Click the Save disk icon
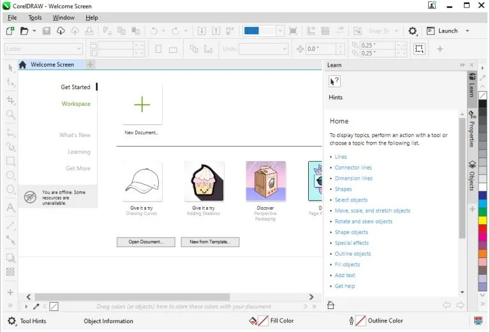 (47, 31)
